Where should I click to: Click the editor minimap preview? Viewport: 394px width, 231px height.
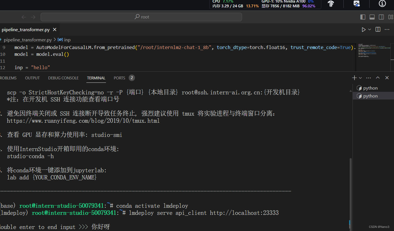pyautogui.click(x=373, y=51)
